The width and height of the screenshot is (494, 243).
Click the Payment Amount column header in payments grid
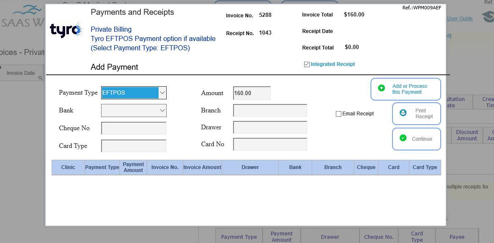pyautogui.click(x=133, y=167)
